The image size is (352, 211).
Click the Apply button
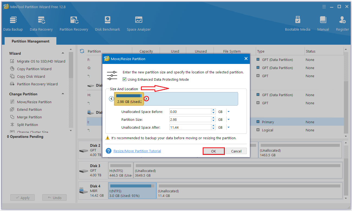[22, 198]
